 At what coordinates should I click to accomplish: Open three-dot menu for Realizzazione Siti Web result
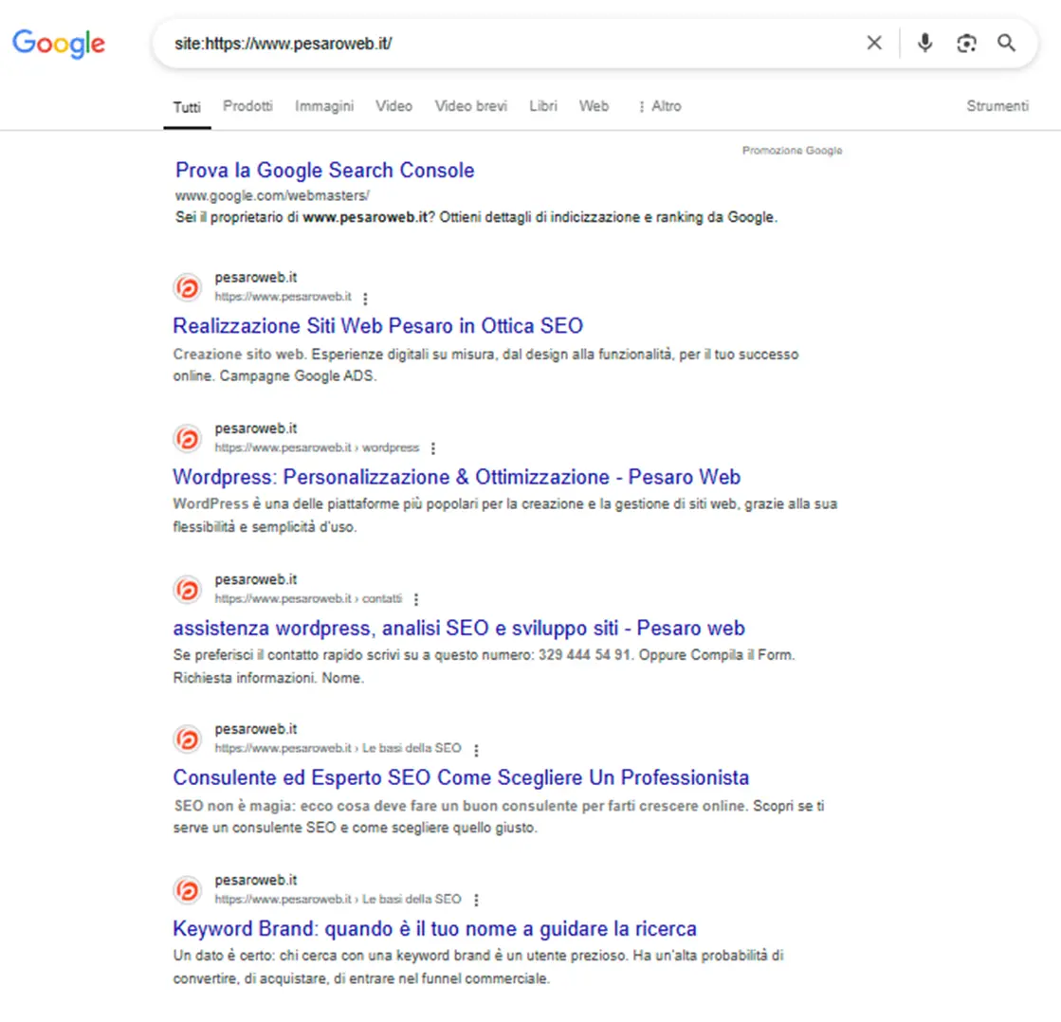pos(365,299)
